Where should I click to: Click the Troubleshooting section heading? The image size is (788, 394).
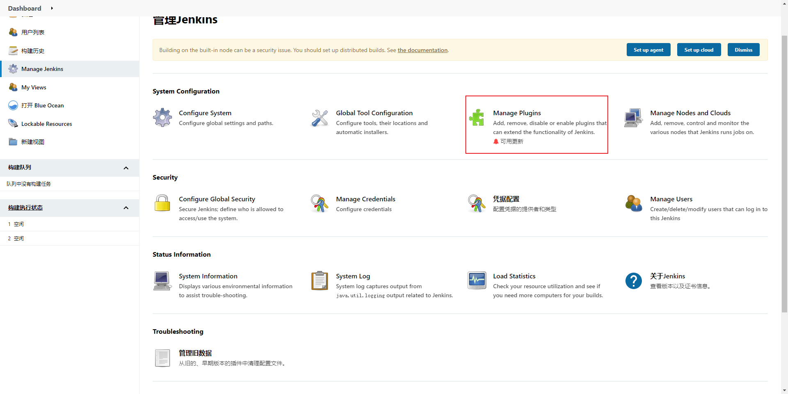pyautogui.click(x=178, y=331)
